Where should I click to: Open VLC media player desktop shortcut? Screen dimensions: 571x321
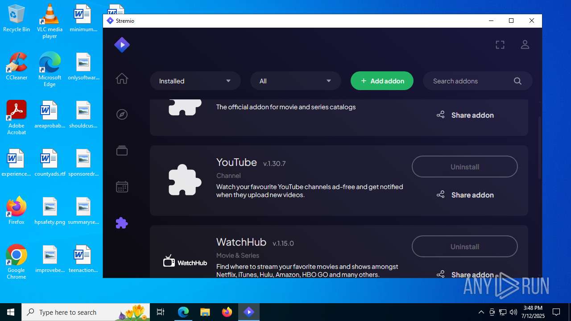tap(50, 21)
